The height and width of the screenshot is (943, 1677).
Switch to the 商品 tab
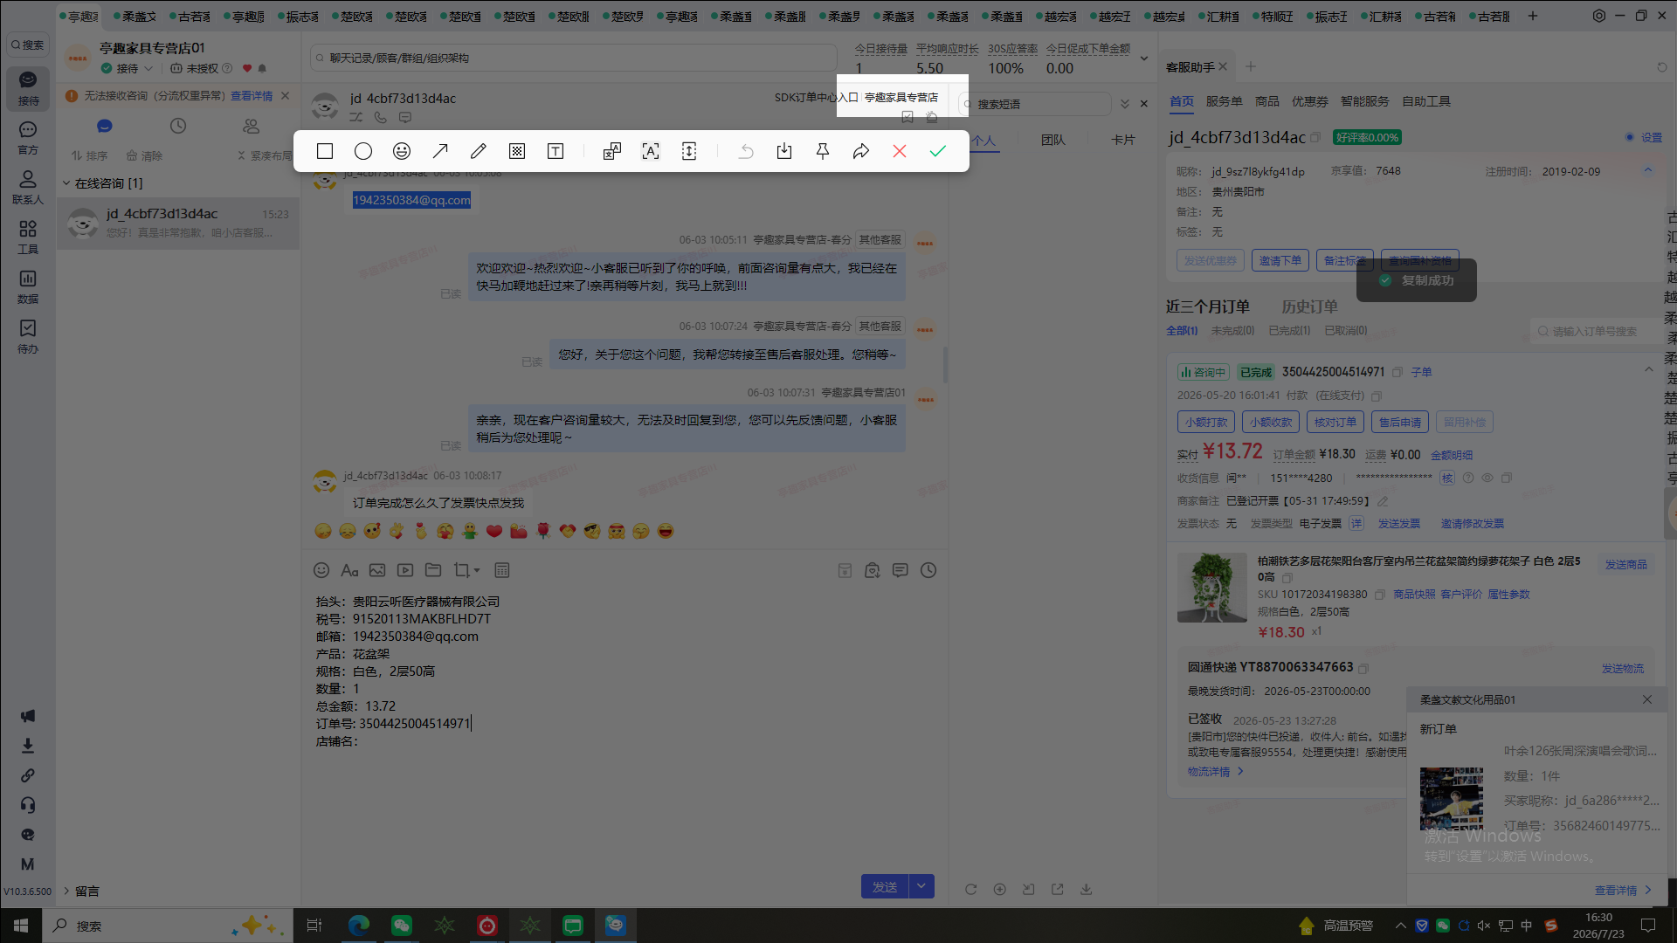point(1267,101)
